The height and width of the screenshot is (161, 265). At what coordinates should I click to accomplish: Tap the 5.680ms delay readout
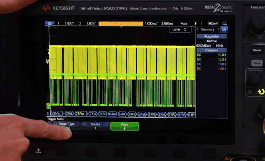pos(167,23)
